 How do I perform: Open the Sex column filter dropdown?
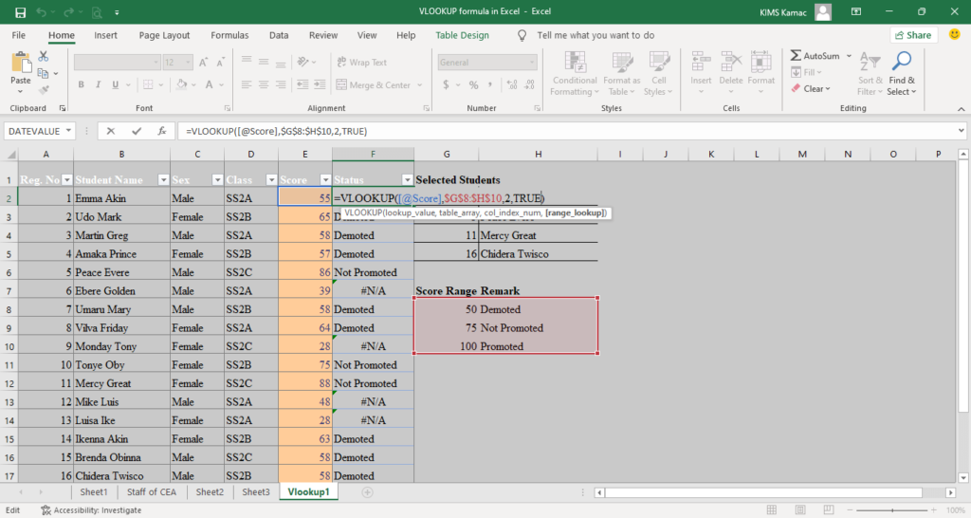tap(217, 180)
